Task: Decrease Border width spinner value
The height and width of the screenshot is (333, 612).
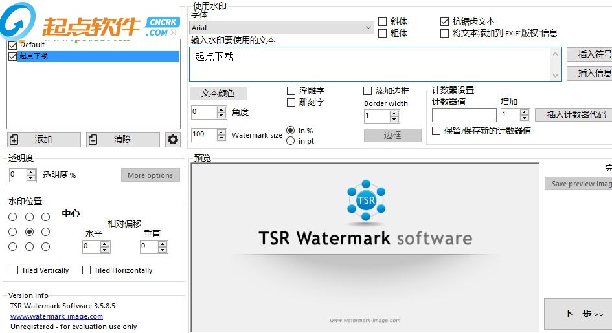Action: (394, 119)
